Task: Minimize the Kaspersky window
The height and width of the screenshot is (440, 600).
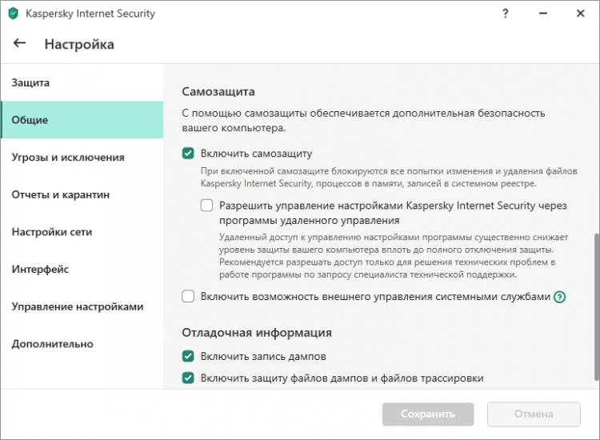Action: tap(541, 14)
